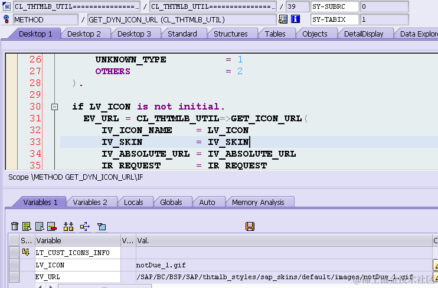Click the /SAP/BC/BSP/SAP/thtmlb_styles URL value cell
Viewport: 438px width, 288px height.
(284, 277)
